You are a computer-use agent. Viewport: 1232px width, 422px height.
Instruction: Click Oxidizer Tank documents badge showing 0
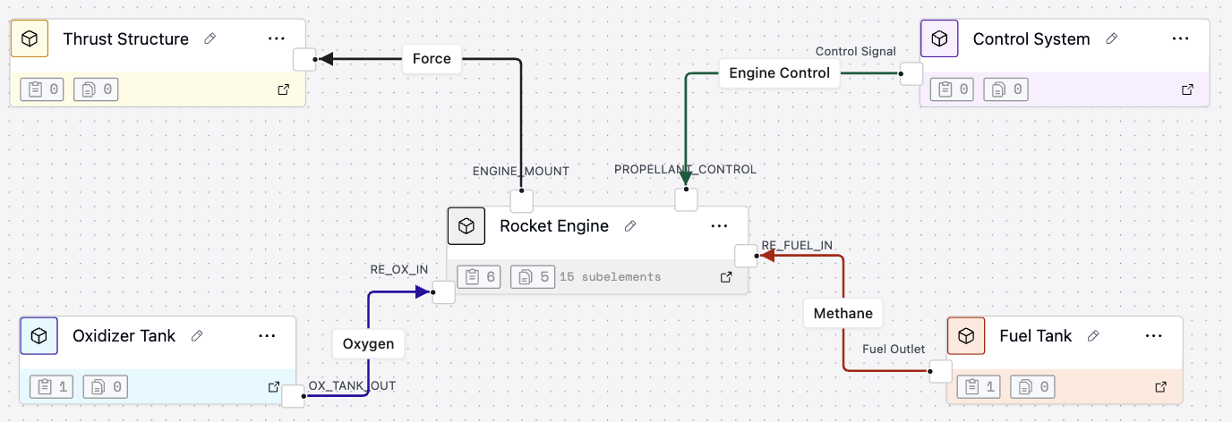click(x=106, y=387)
